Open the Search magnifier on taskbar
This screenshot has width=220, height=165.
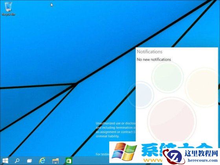point(17,161)
